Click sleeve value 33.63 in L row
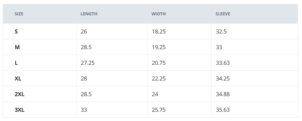Image resolution: width=302 pixels, height=121 pixels. 223,63
